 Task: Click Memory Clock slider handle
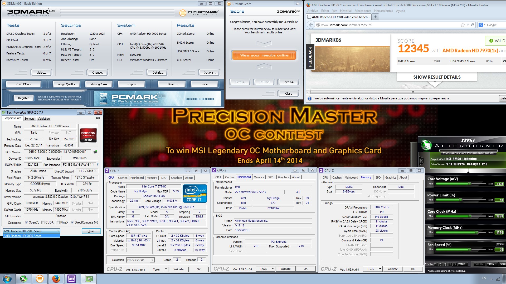coord(477,232)
